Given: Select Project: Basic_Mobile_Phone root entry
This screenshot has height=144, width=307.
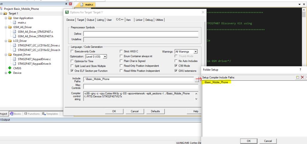Looking at the screenshot, I should pos(21,9).
